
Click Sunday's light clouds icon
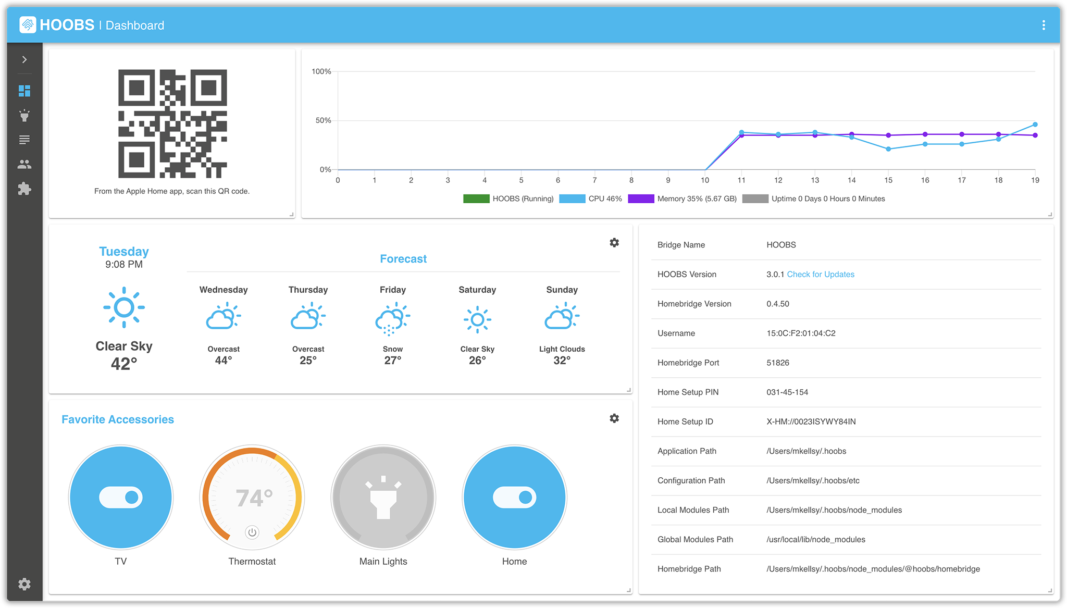(x=562, y=317)
